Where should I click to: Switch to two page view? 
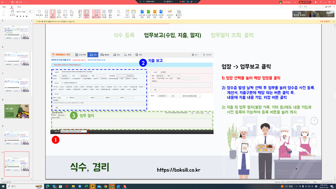pyautogui.click(x=59, y=13)
